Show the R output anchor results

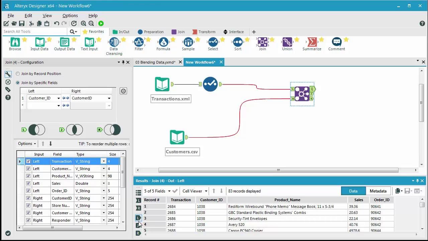[x=138, y=233]
